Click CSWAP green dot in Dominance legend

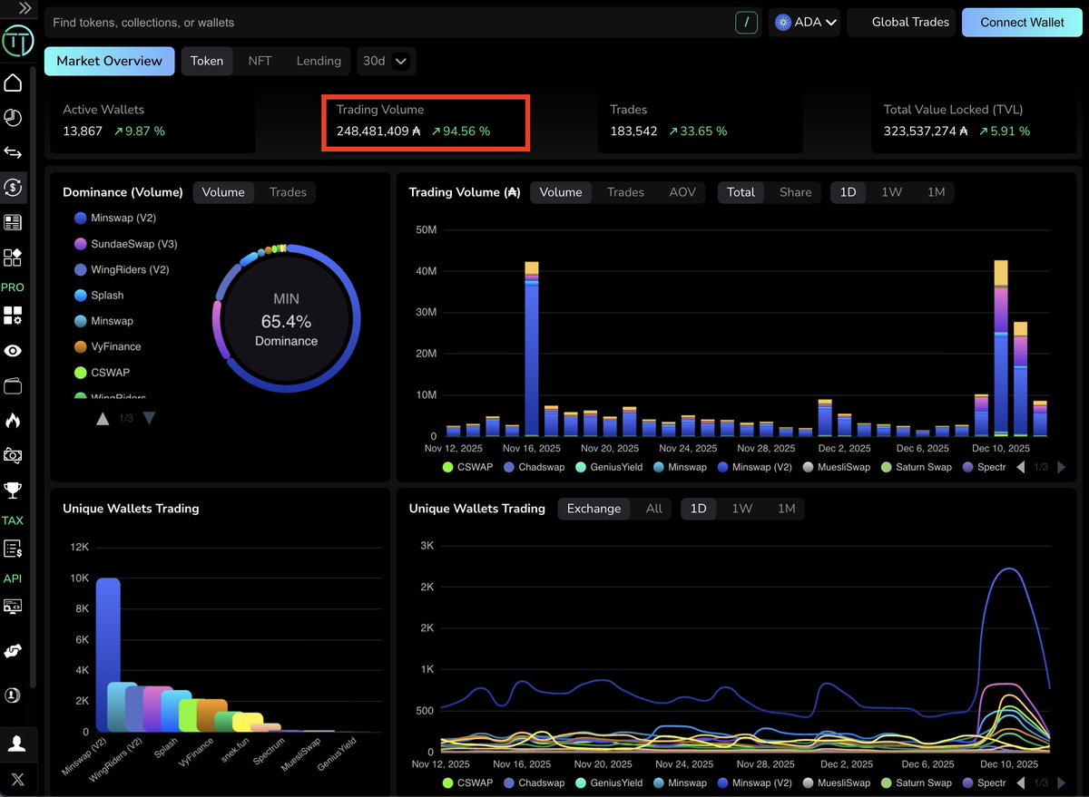click(80, 373)
